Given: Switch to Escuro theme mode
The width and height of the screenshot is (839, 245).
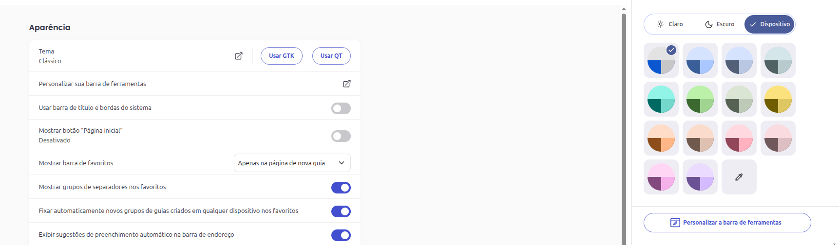Looking at the screenshot, I should click(720, 24).
